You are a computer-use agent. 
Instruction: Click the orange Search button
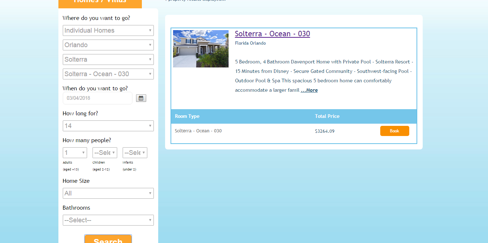coord(108,239)
